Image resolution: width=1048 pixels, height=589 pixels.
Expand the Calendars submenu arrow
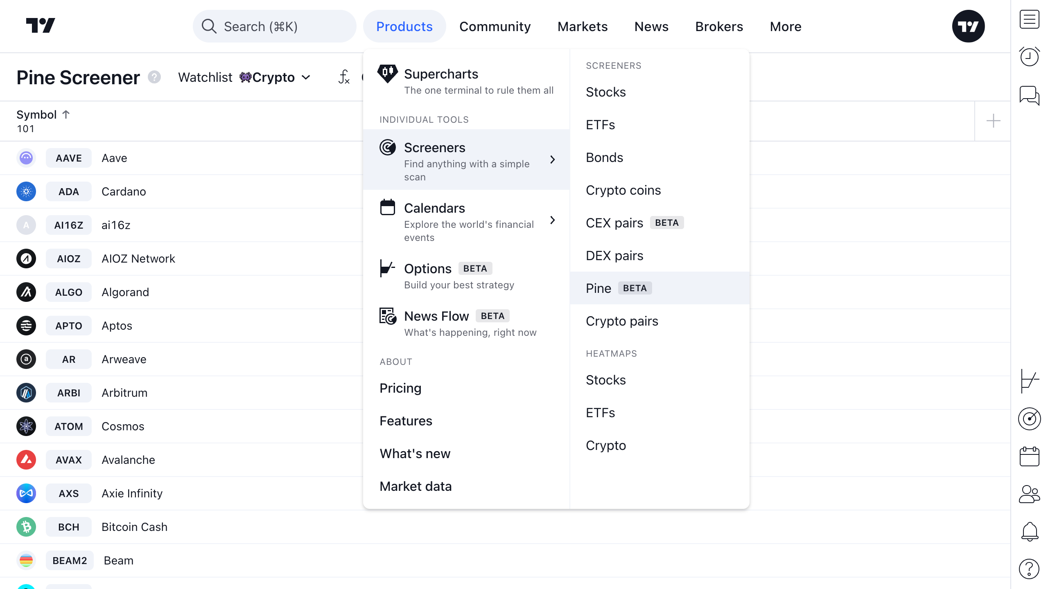pos(553,220)
